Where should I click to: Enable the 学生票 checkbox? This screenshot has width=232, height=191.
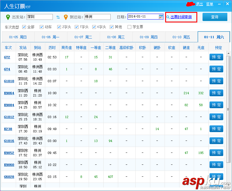(129, 27)
